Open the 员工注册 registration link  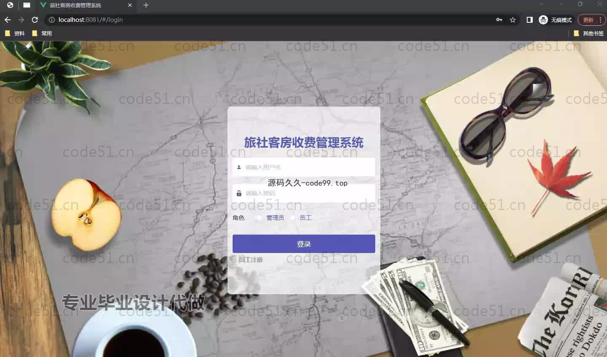pyautogui.click(x=251, y=260)
